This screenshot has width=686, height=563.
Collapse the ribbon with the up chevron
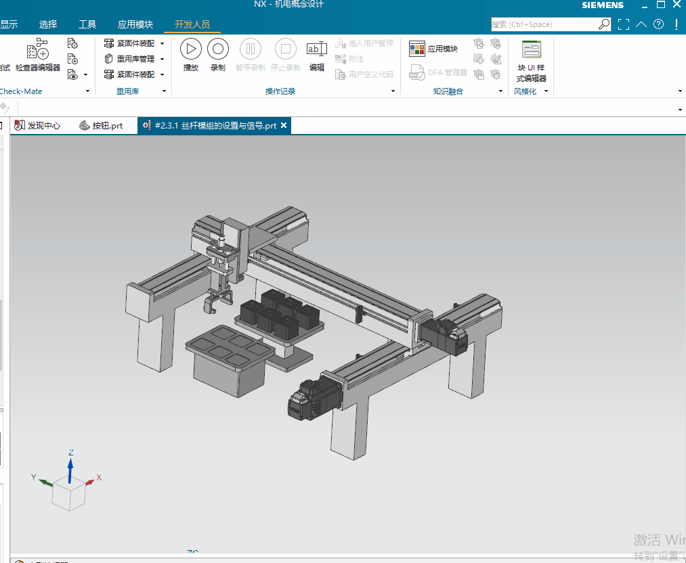tap(641, 24)
